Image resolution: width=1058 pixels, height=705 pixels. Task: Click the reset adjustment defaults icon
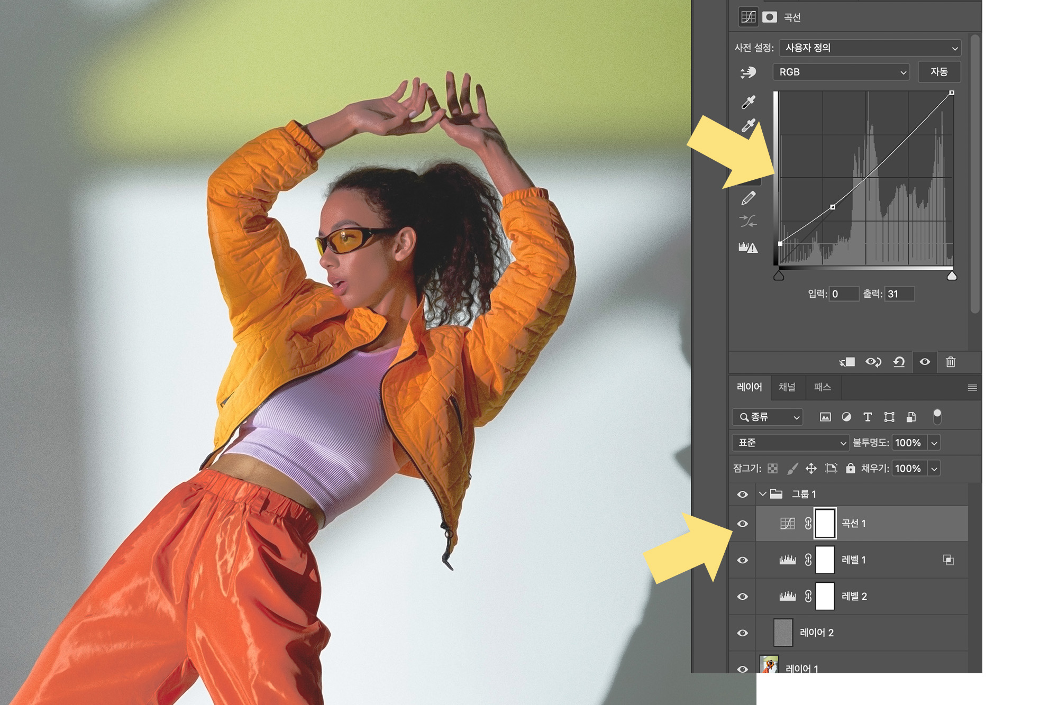(899, 362)
